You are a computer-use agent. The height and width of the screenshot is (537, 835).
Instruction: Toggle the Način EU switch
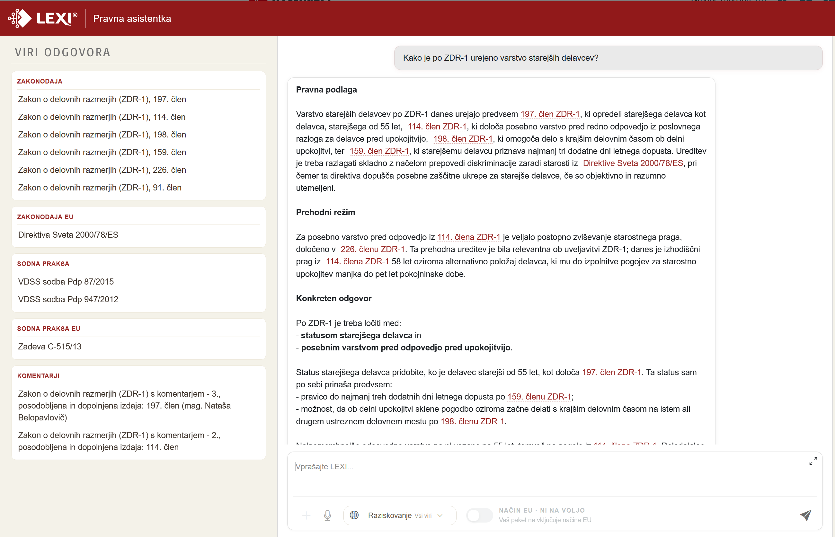coord(480,515)
